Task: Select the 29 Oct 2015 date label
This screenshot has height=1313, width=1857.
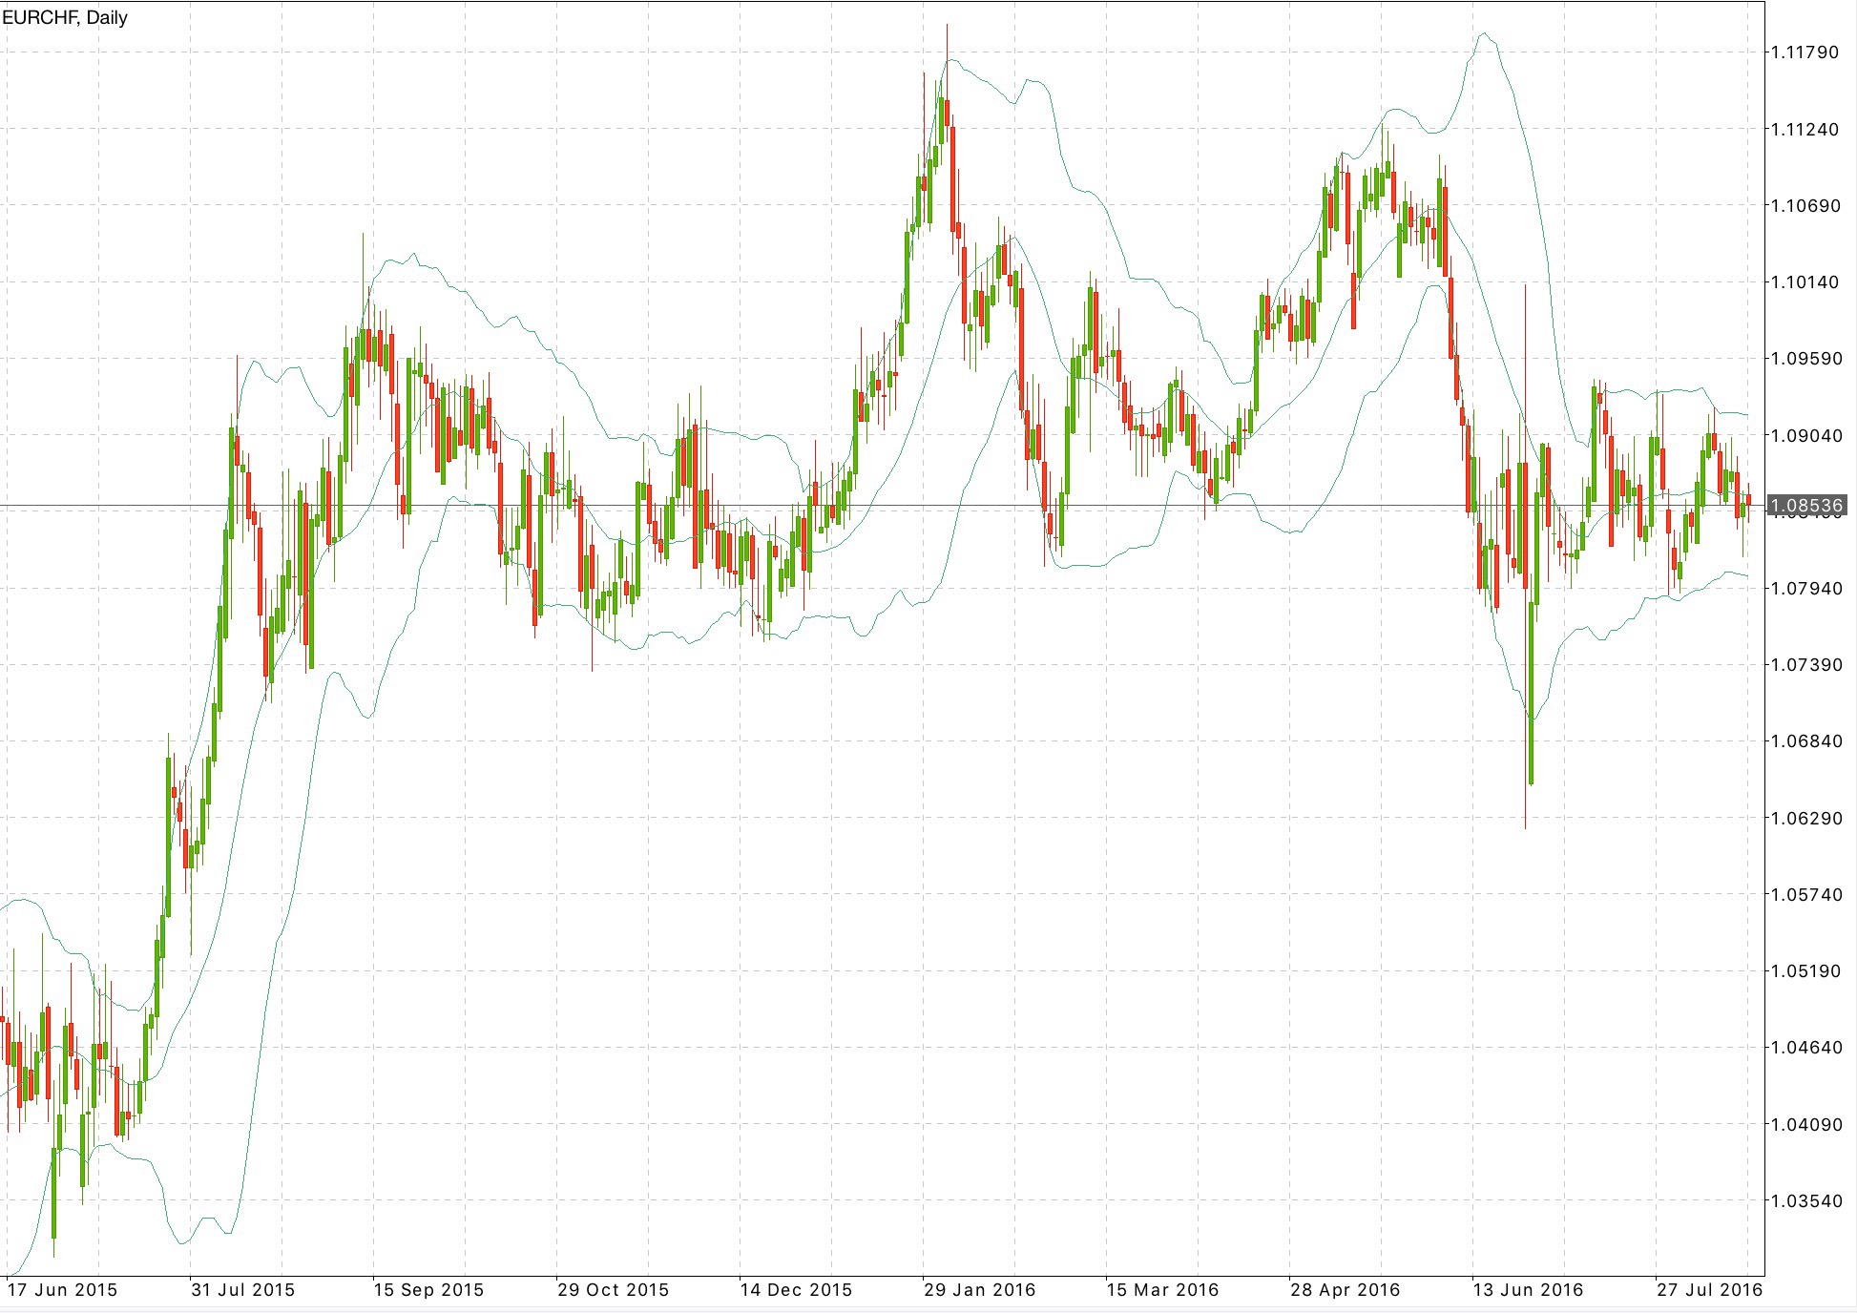Action: (x=613, y=1290)
